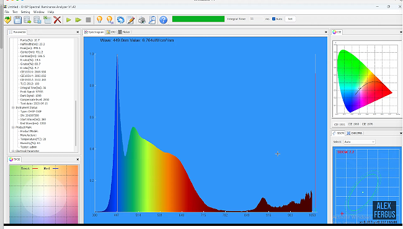Switch to the CIE 1976 tab
This screenshot has width=403, height=229.
(367, 124)
